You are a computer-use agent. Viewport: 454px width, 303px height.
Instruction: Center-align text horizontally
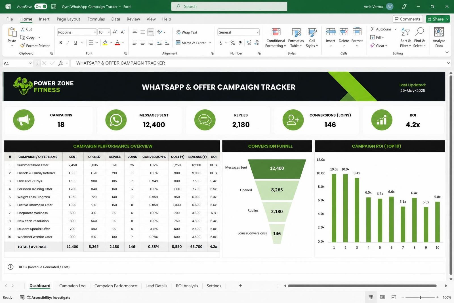(x=142, y=43)
